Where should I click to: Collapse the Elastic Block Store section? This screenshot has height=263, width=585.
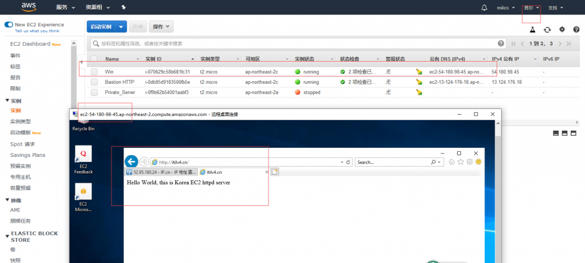pos(7,236)
